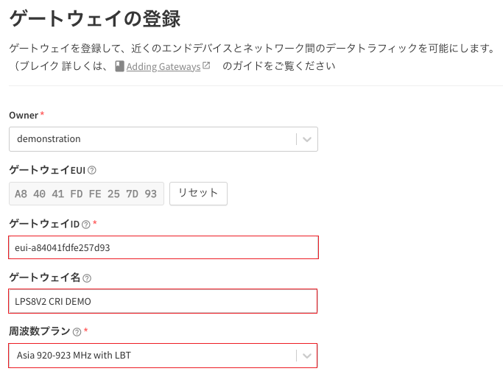This screenshot has width=503, height=374.
Task: Open the help icon beside 周波数プラン
Action: [77, 331]
